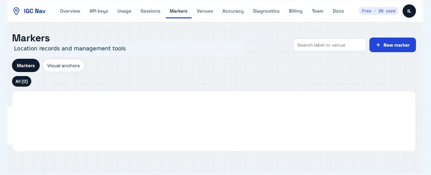Open the Diagnostics tab
431x175 pixels.
266,11
